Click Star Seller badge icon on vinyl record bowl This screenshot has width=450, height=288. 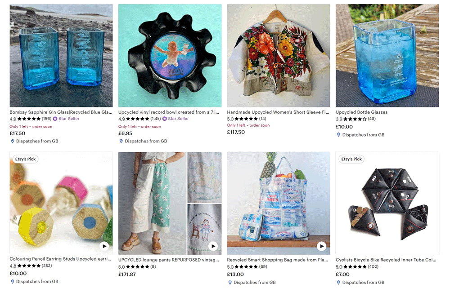164,119
